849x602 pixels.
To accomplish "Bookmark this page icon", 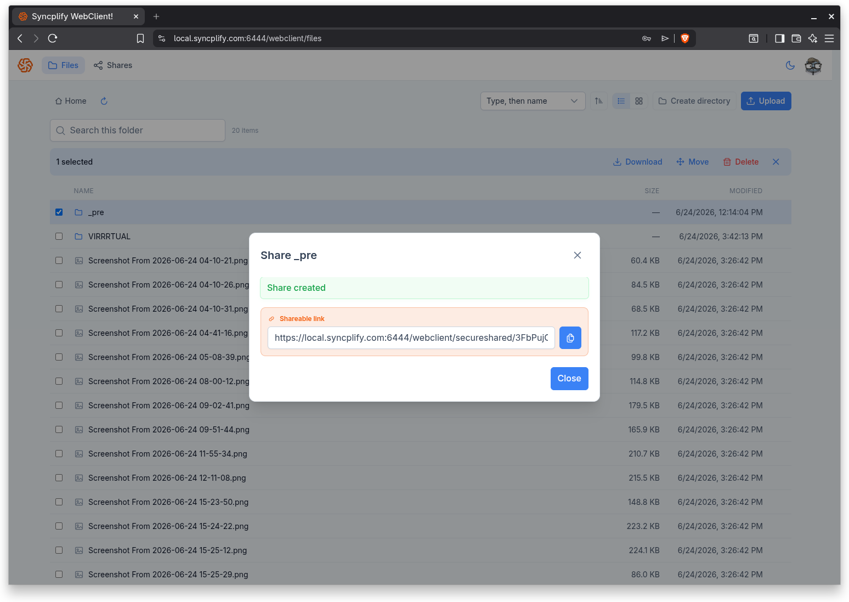I will [140, 38].
